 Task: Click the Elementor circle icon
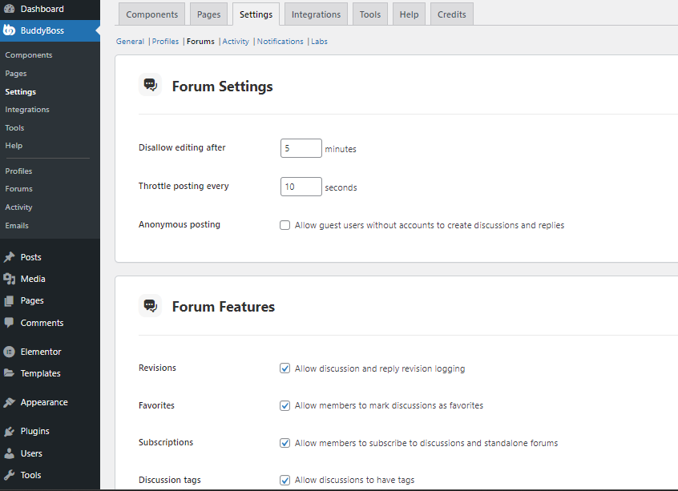click(9, 352)
